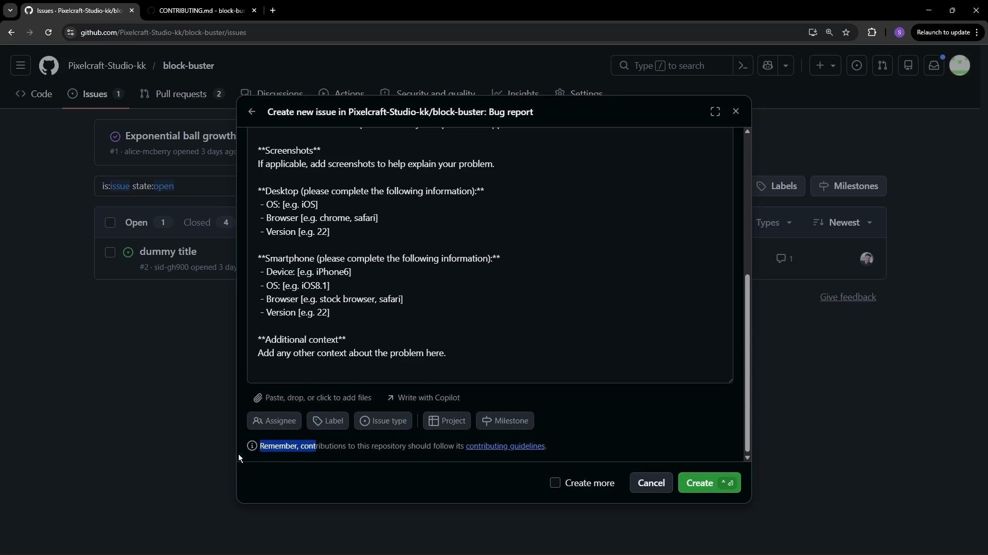Screen dimensions: 988x555
Task: Click the assignee avatar on dummy title
Action: click(x=867, y=258)
